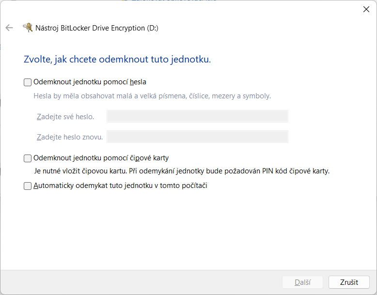Click the "Zadejte heslo znovu" input field
377x295 pixels.
coord(197,137)
